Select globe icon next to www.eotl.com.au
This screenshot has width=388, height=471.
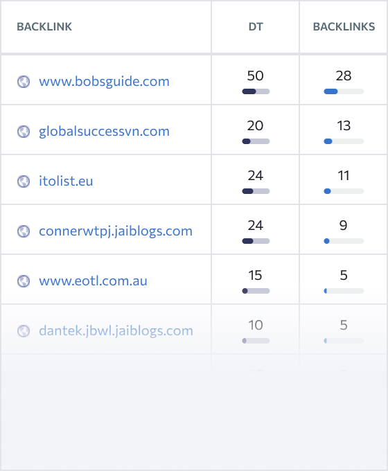(24, 281)
